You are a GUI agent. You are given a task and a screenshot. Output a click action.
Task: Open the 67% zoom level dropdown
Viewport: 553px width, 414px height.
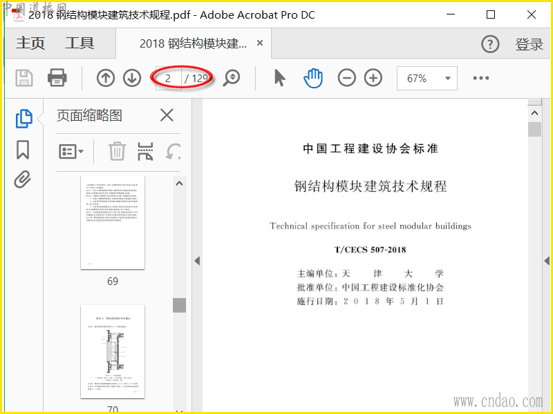pos(427,78)
